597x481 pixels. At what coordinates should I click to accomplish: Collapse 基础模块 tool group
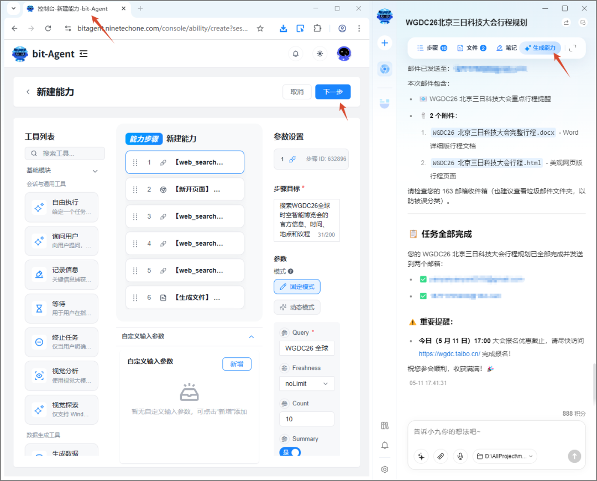tap(95, 171)
